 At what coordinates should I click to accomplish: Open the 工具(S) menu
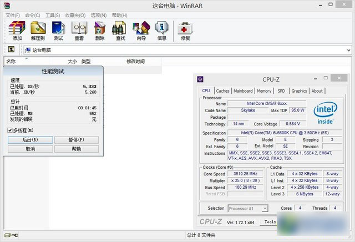(53, 15)
